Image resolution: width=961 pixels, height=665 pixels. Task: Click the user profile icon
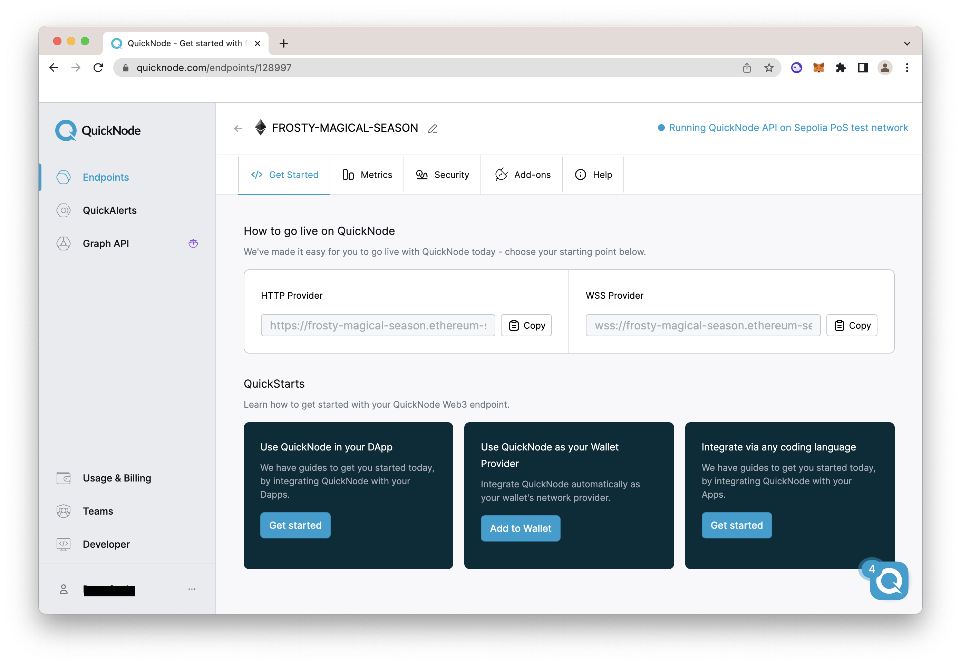64,589
